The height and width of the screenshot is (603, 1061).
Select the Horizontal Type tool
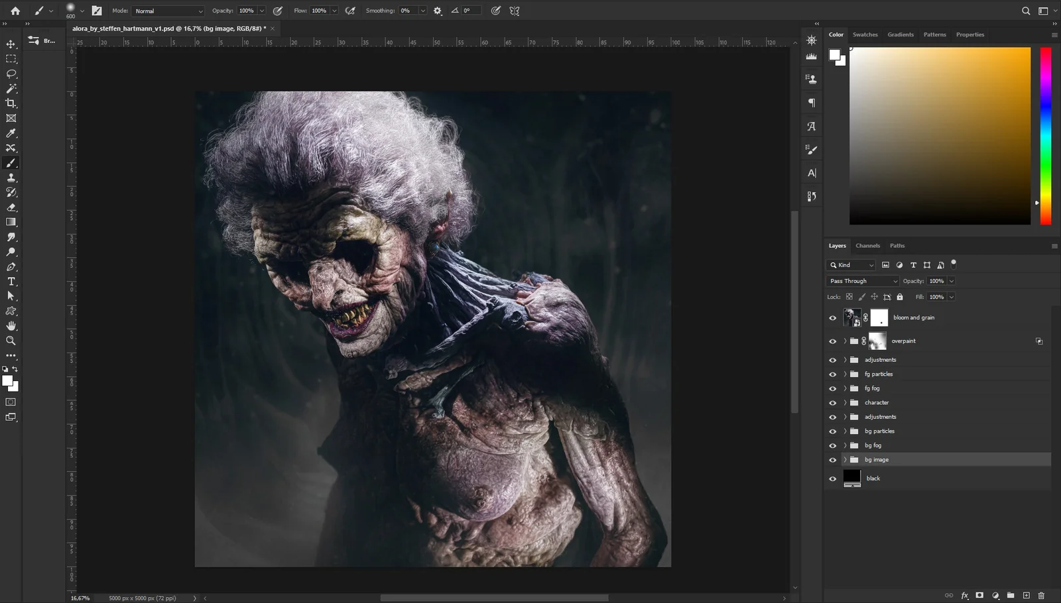[11, 281]
